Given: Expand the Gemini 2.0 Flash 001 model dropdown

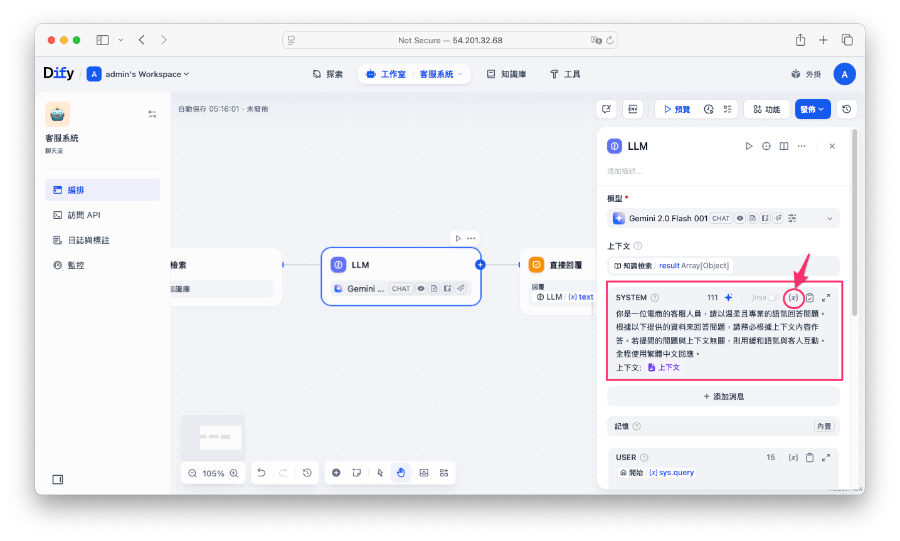Looking at the screenshot, I should (x=829, y=219).
